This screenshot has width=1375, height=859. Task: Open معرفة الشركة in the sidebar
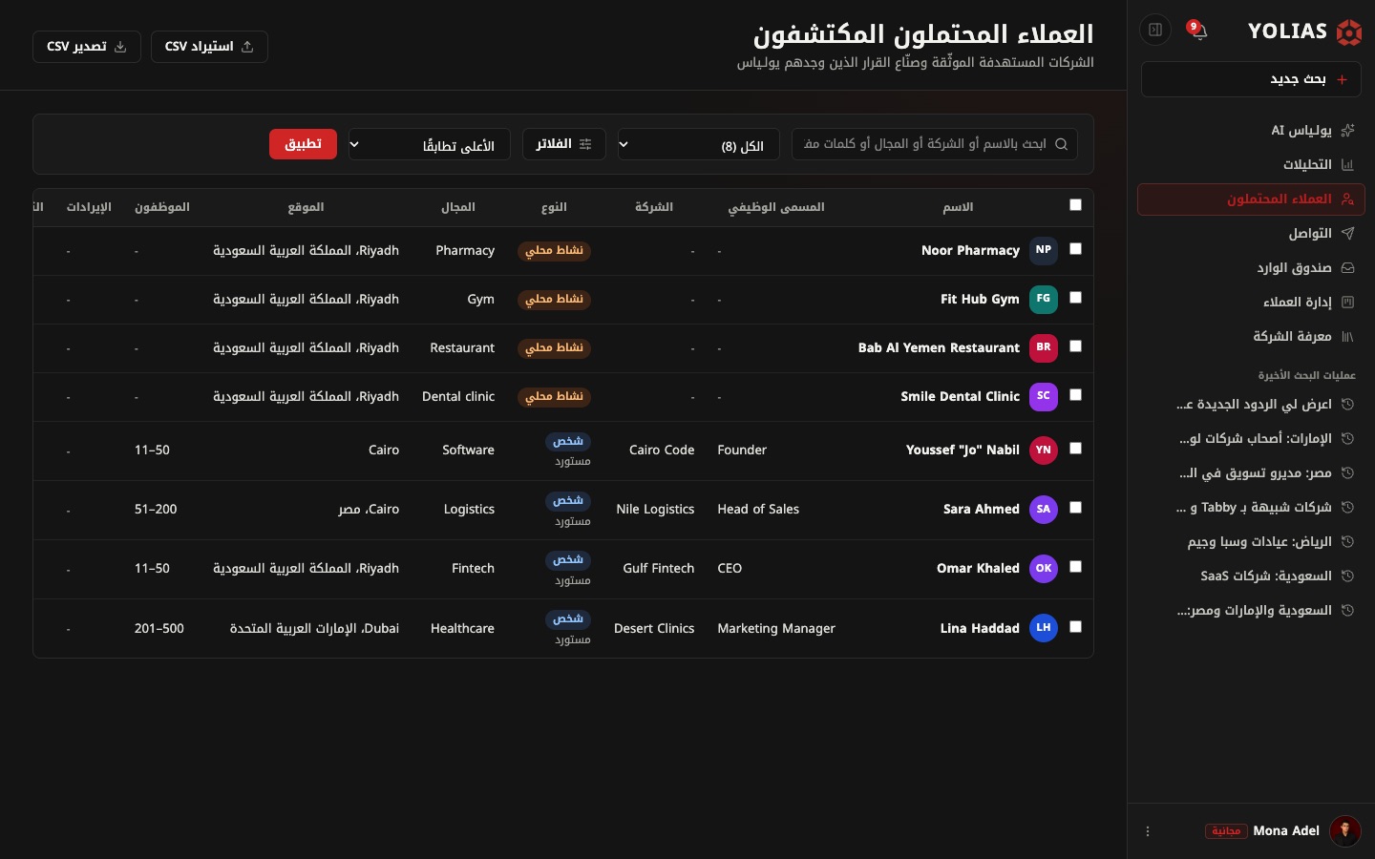[1251, 337]
